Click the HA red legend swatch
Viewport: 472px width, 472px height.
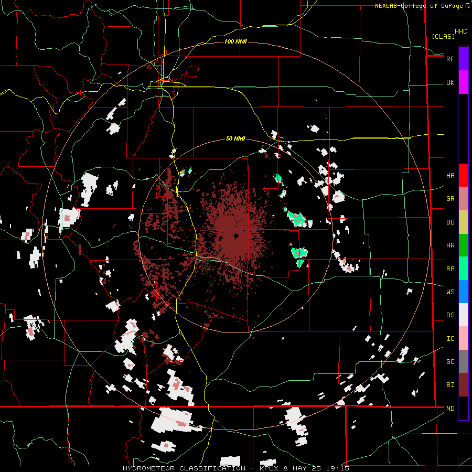pyautogui.click(x=463, y=175)
